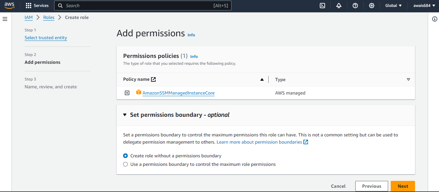439x192 pixels.
Task: Open the info panel icon at right
Action: [435, 19]
